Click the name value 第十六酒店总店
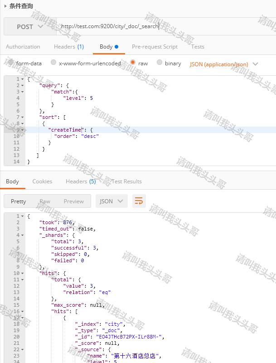 tap(135, 356)
